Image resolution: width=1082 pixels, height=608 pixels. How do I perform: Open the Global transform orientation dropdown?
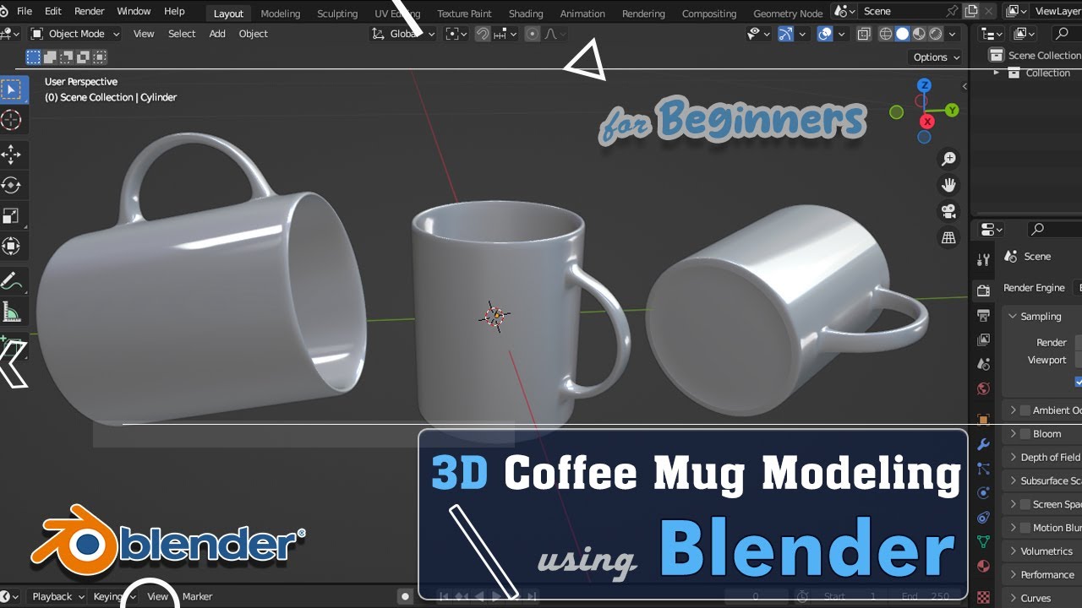pos(403,34)
